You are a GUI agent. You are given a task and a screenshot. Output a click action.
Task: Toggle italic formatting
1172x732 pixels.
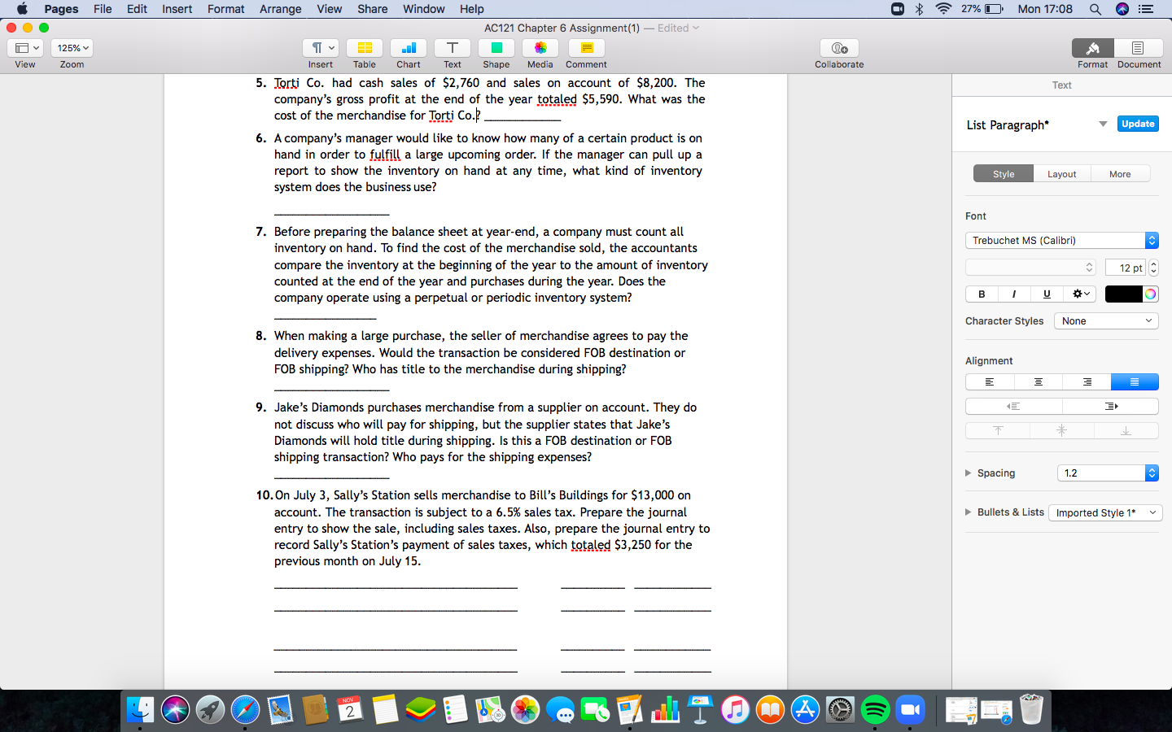(x=1013, y=294)
